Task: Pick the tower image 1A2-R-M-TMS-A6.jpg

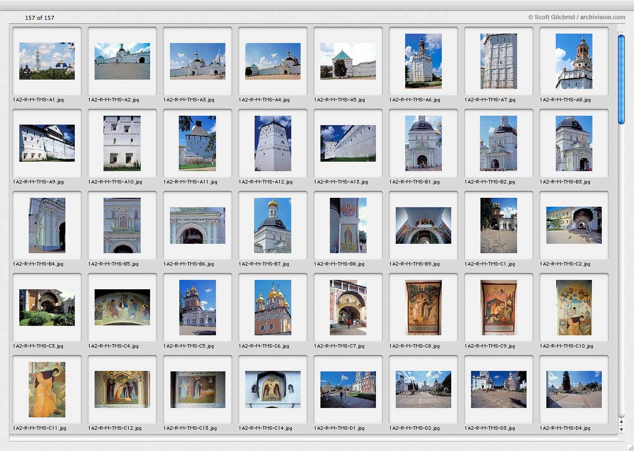Action: [423, 61]
